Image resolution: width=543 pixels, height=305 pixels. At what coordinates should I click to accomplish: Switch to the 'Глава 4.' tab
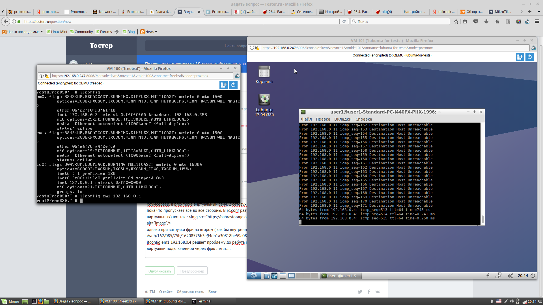tap(161, 12)
